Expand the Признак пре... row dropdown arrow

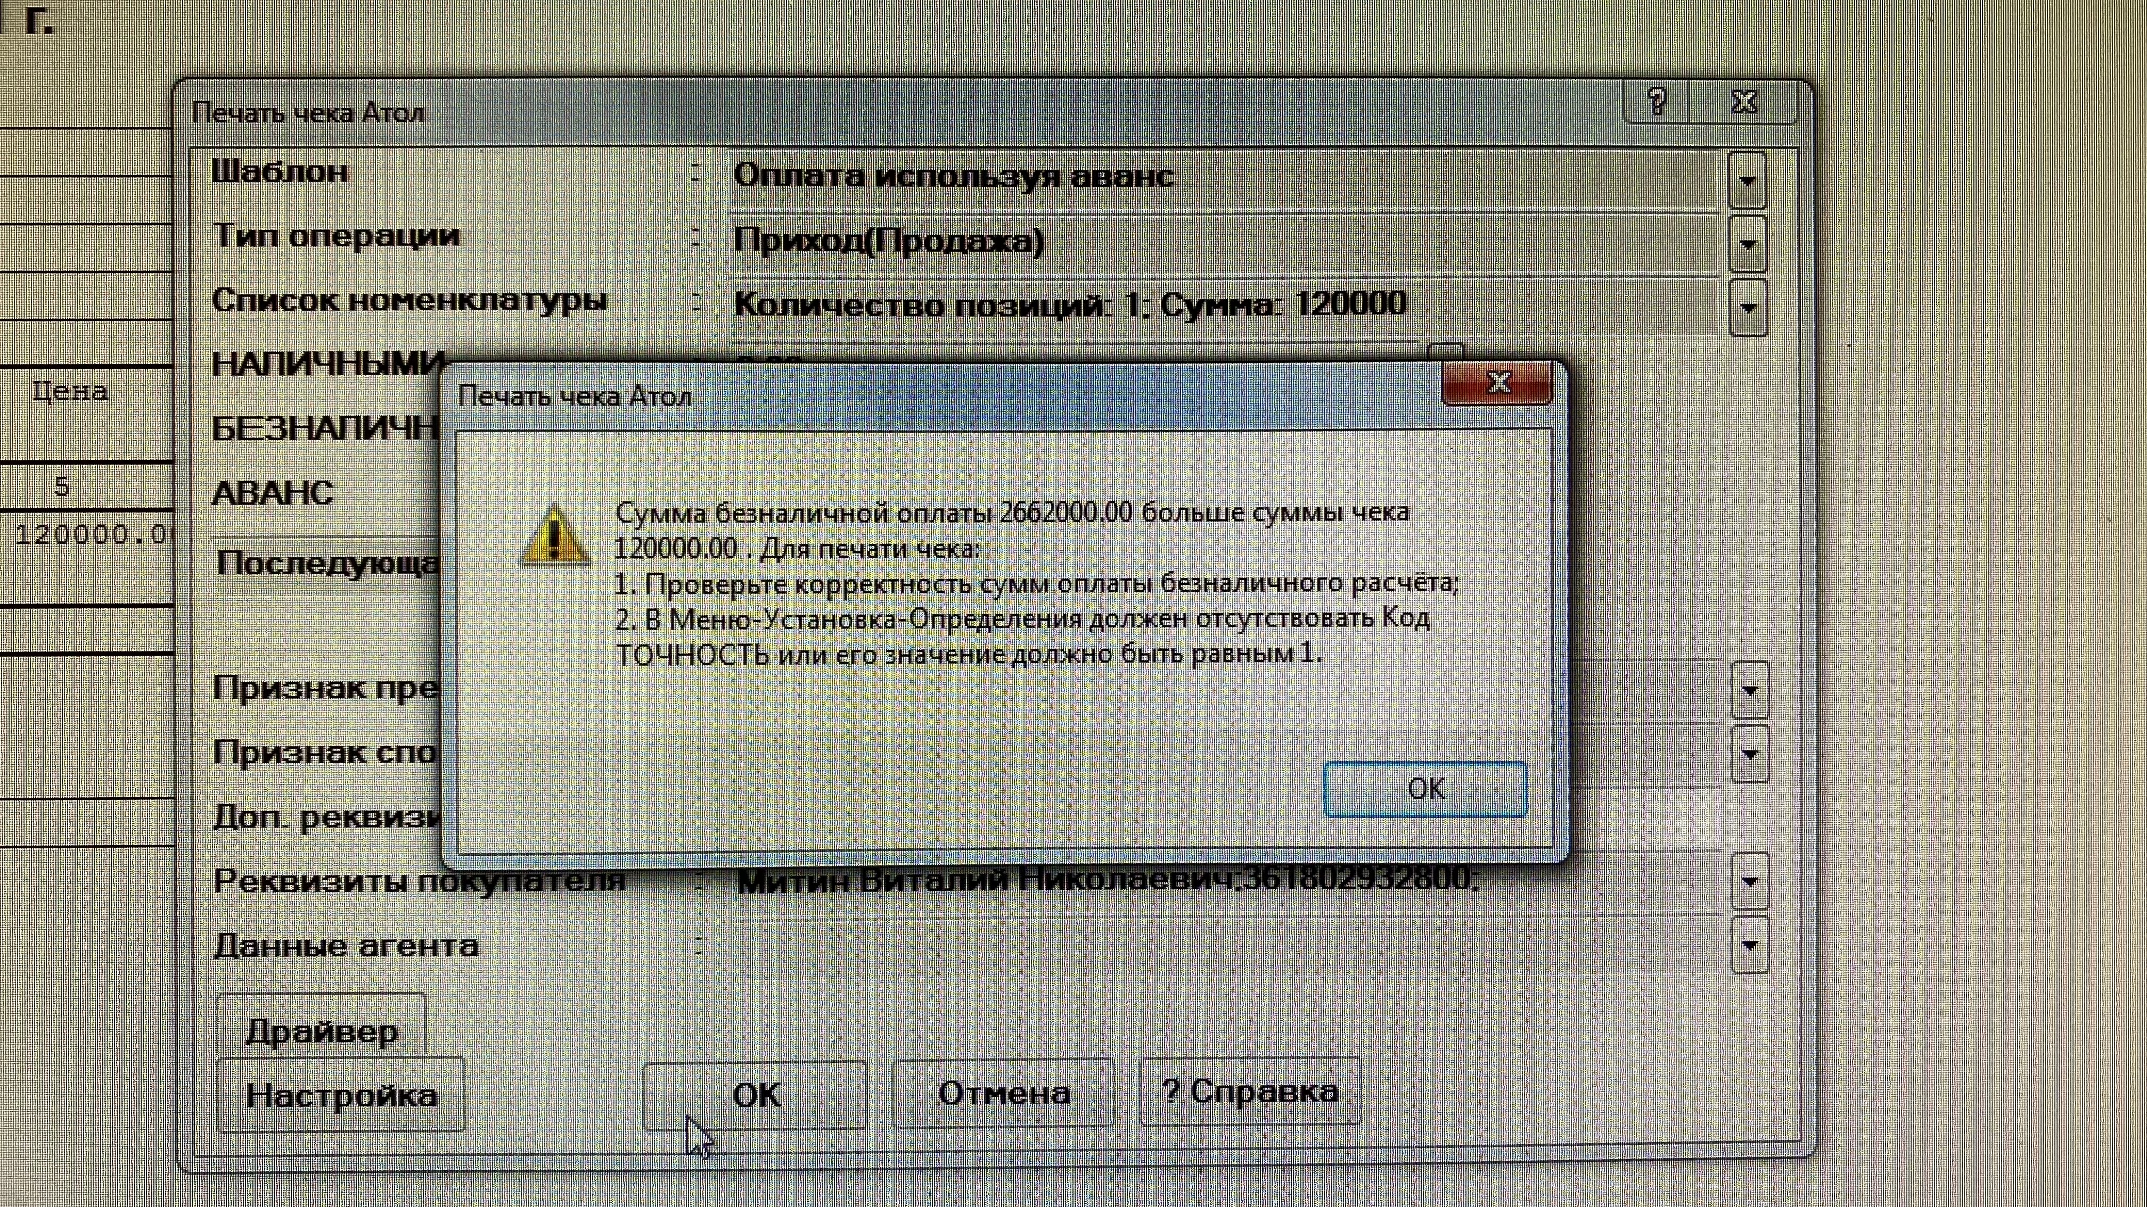1749,691
